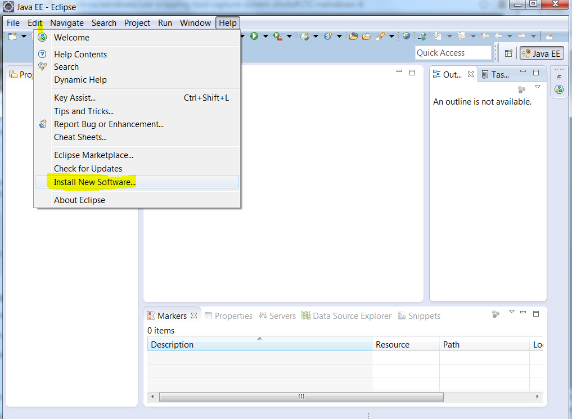Sort by the Description column header
The image size is (572, 419).
(259, 345)
